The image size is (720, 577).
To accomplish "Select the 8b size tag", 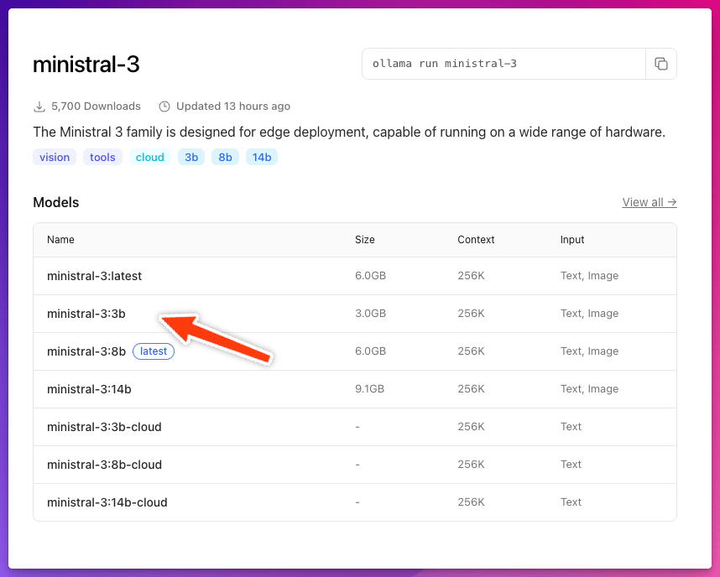I will coord(225,157).
